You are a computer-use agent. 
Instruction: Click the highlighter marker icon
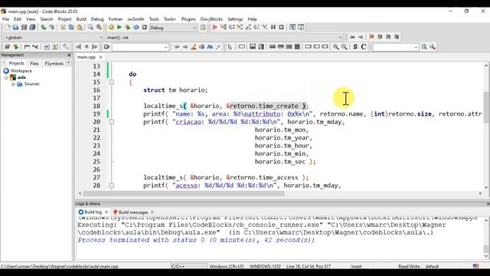tap(194, 47)
